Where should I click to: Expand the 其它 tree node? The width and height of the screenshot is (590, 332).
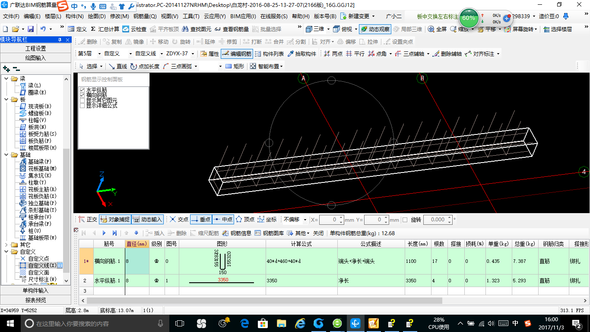click(x=6, y=245)
